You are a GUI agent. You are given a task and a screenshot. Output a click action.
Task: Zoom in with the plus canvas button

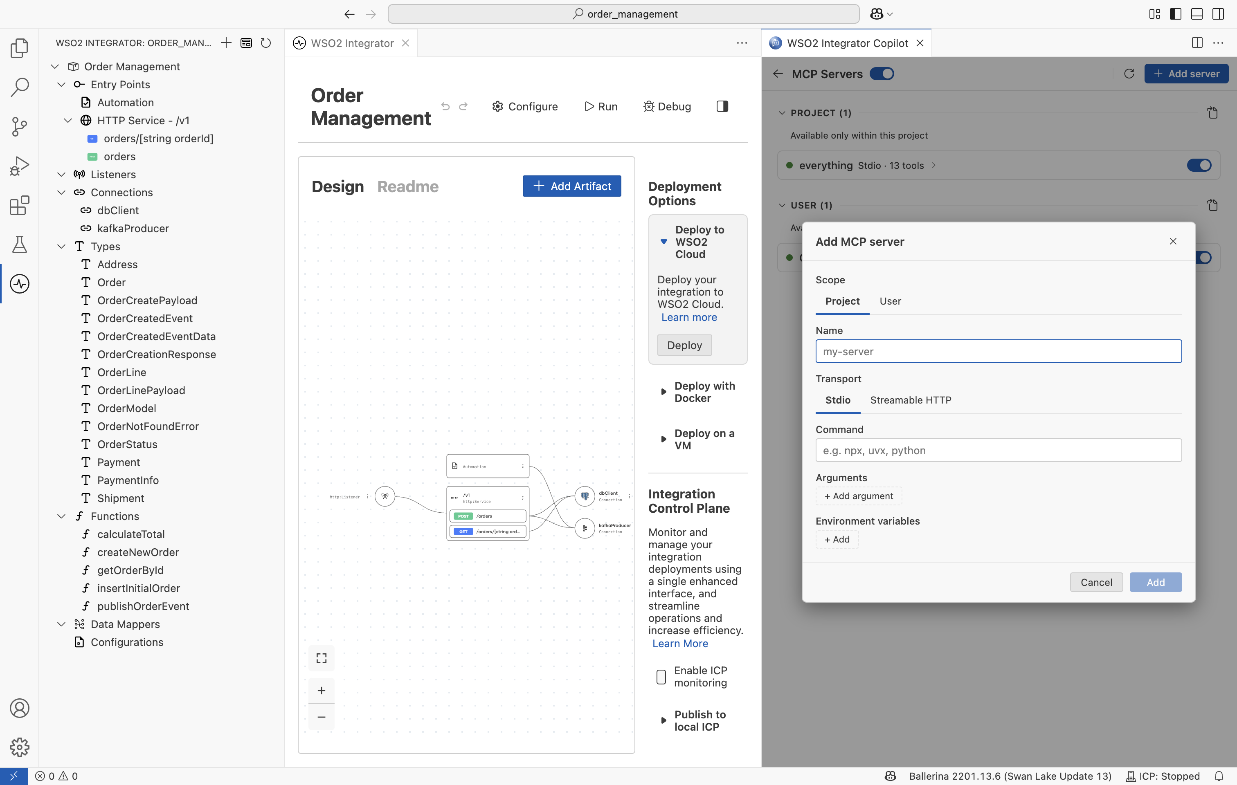(322, 691)
